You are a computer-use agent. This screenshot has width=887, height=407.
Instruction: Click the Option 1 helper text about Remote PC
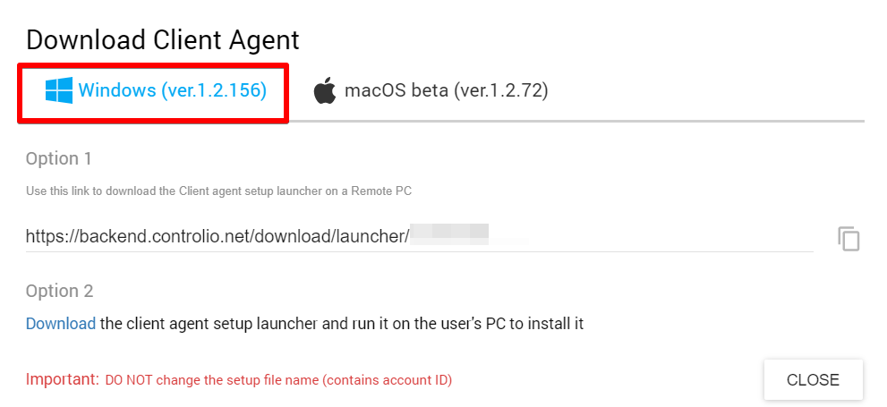pyautogui.click(x=218, y=191)
